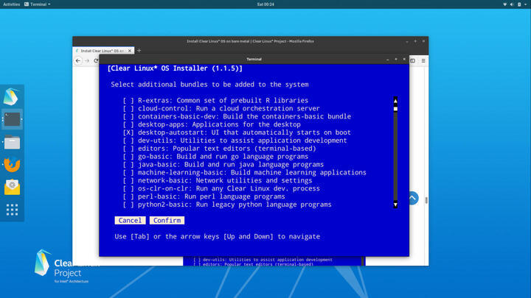Open Terminal app menu in top bar
531x298 pixels.
click(x=38, y=4)
